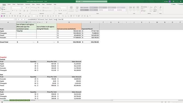
Task: Click the Format Painter button
Action: tap(6, 11)
